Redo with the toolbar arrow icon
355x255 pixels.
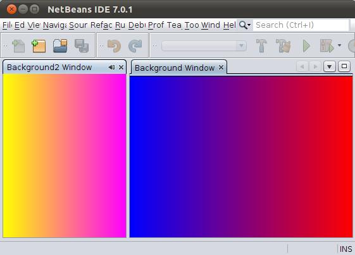(x=135, y=46)
